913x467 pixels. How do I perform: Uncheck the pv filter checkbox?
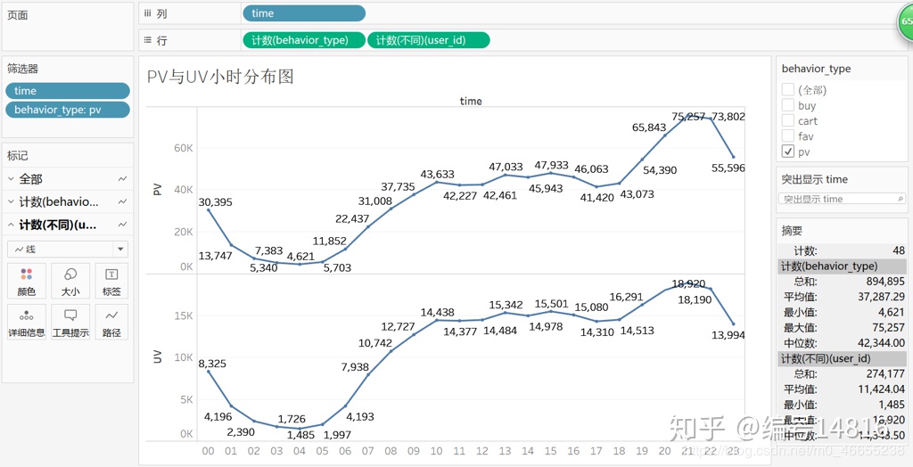[x=788, y=152]
